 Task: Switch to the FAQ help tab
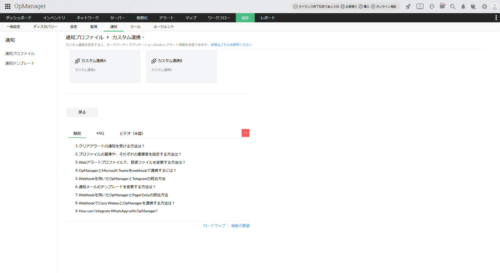pos(100,133)
